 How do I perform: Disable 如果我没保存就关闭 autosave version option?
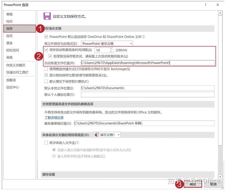[50, 56]
